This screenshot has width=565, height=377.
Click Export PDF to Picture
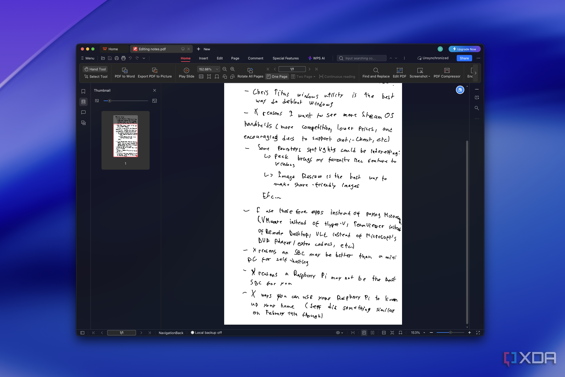point(155,73)
